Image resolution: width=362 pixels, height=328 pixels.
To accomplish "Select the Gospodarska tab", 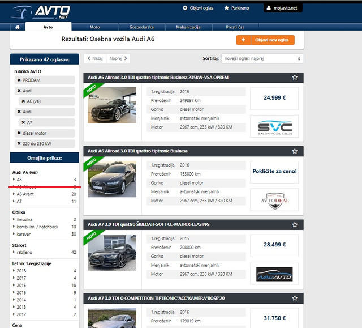I will (141, 27).
